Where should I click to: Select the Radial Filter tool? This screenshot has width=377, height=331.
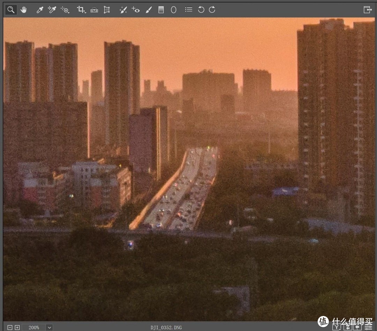tap(173, 10)
